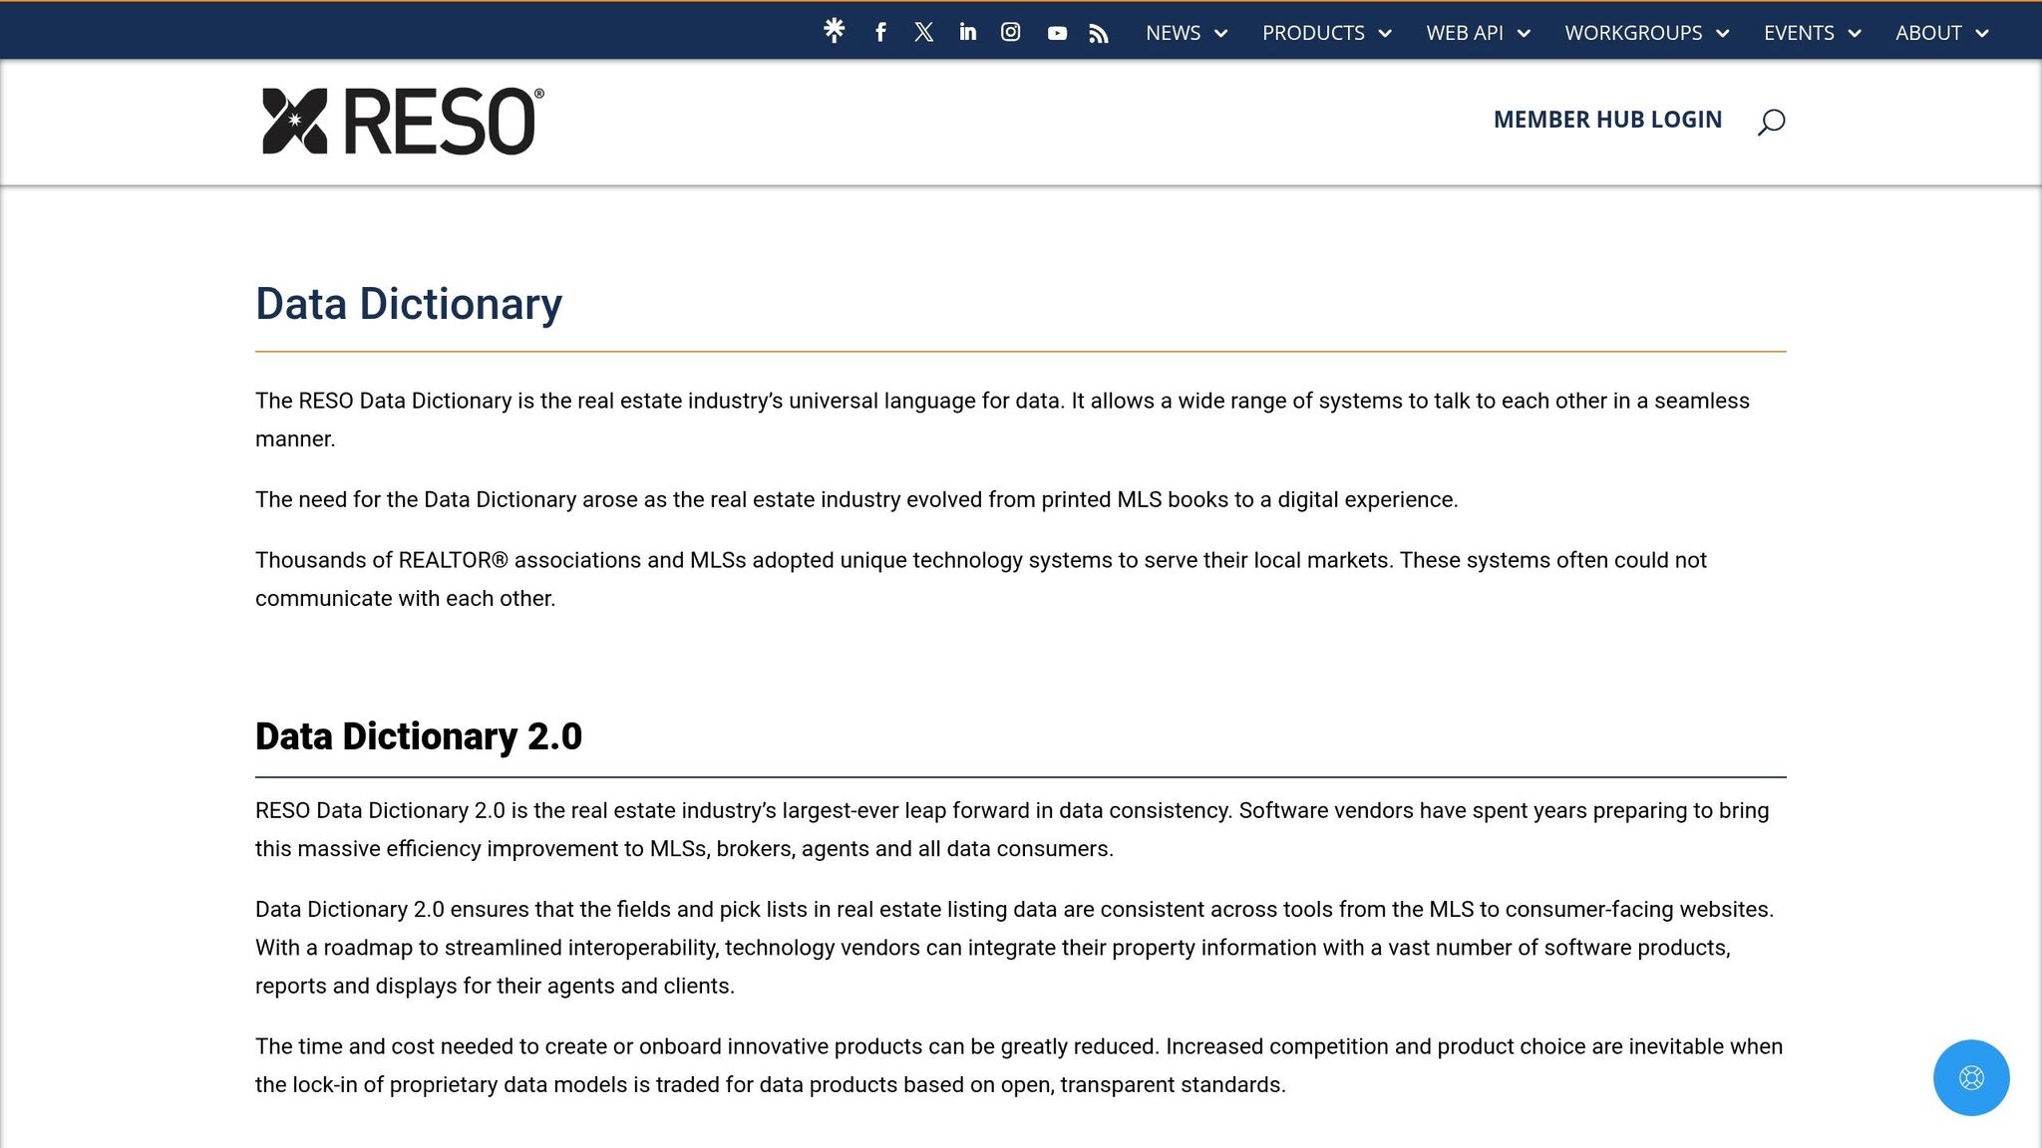
Task: Click the MEMBER HUB LOGIN link
Action: point(1607,120)
